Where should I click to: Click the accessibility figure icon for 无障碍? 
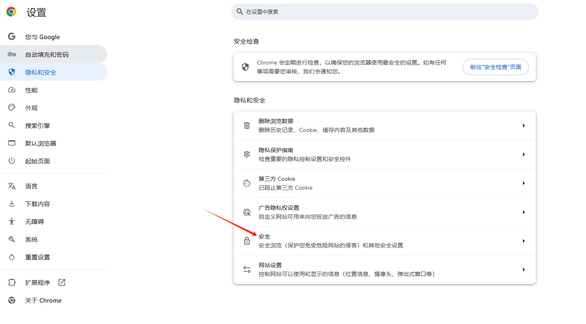[x=12, y=222]
